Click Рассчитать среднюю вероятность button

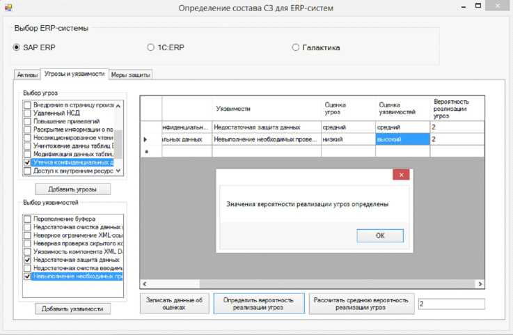point(361,304)
